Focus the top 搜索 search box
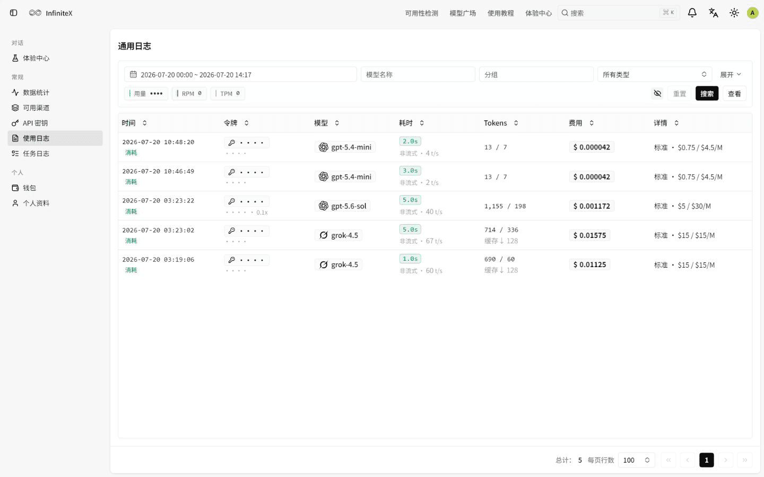 [618, 13]
